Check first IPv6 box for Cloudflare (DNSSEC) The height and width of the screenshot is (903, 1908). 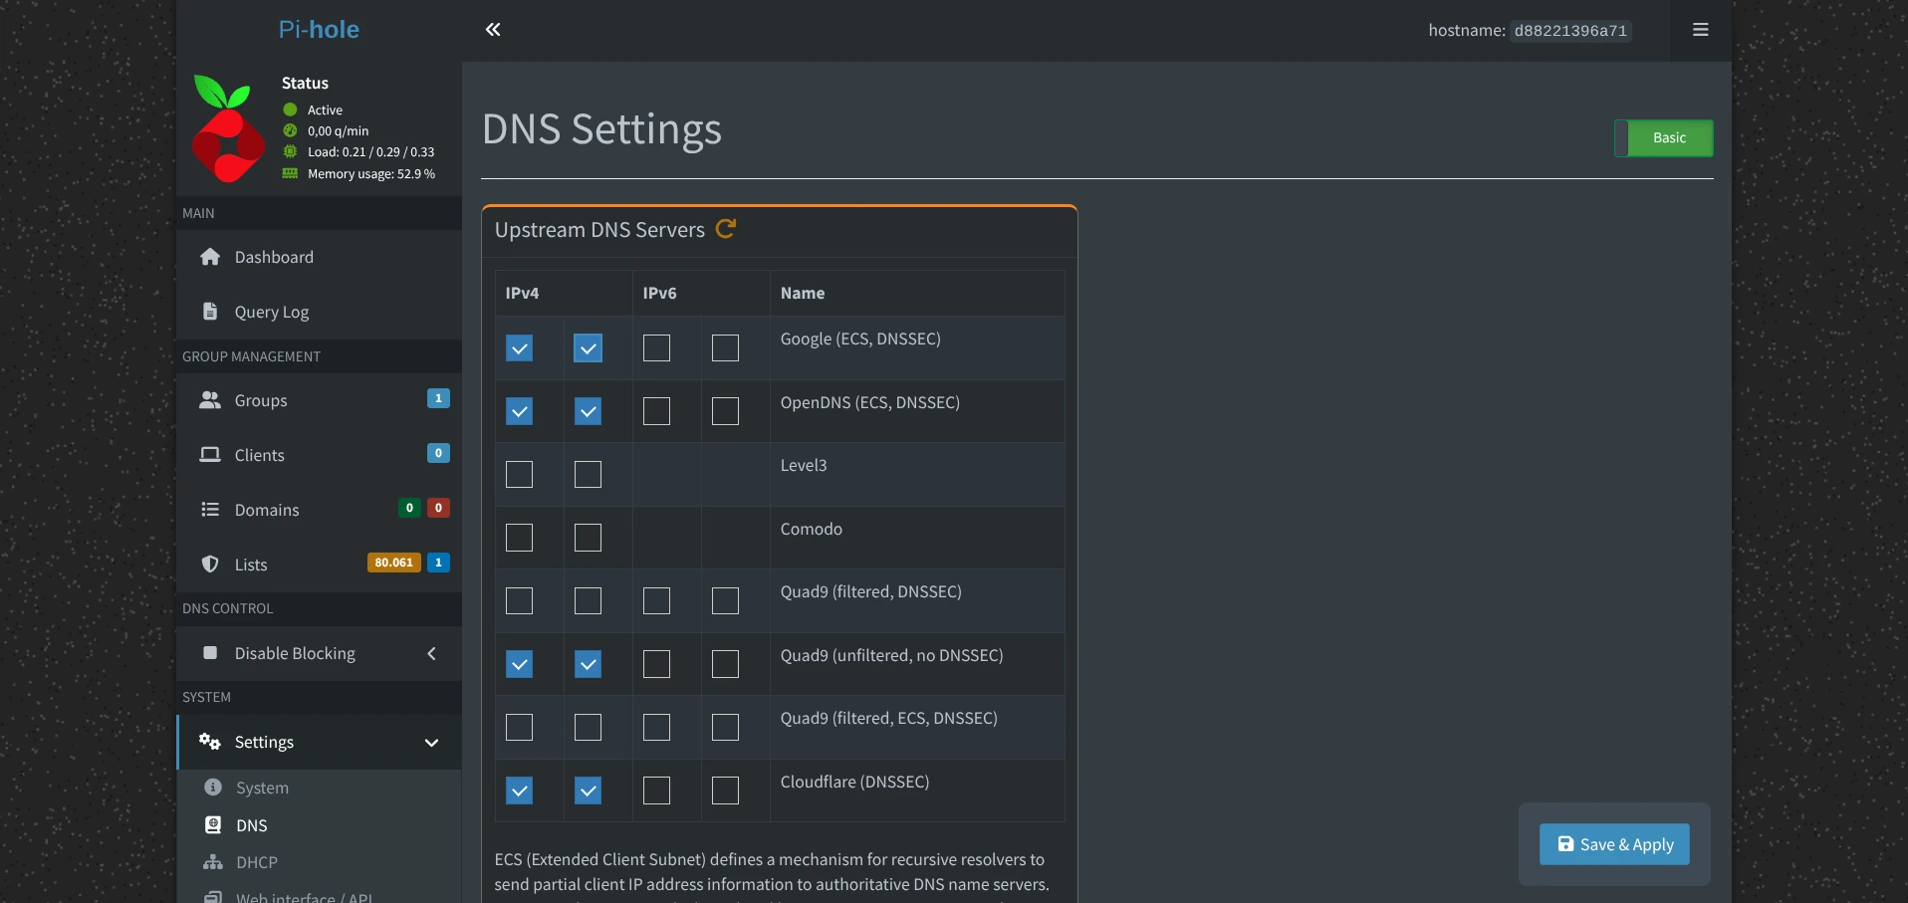[x=657, y=790]
